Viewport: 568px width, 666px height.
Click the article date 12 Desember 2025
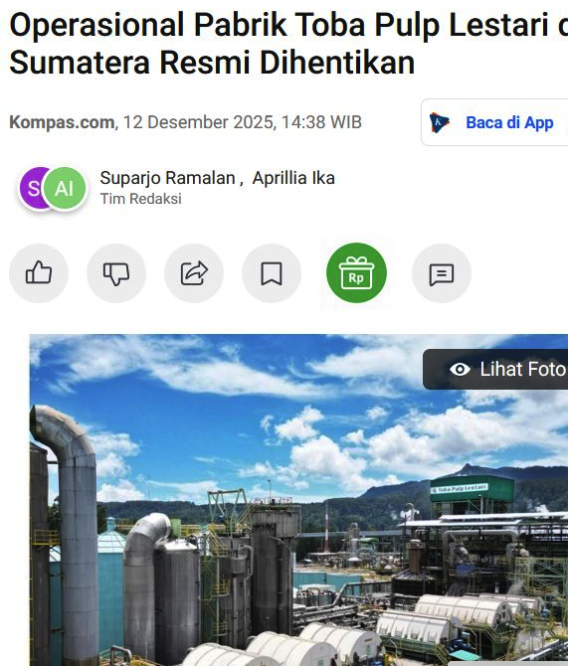click(198, 122)
